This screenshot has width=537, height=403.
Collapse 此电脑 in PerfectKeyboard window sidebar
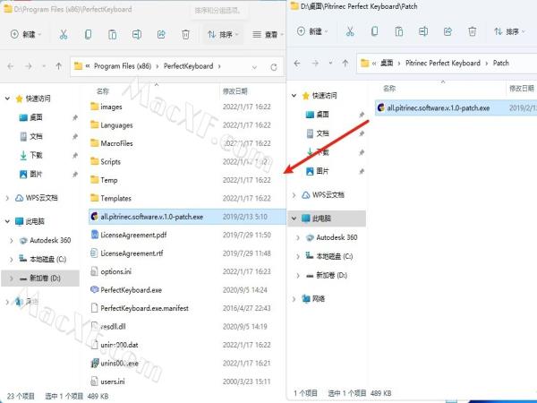(x=7, y=221)
